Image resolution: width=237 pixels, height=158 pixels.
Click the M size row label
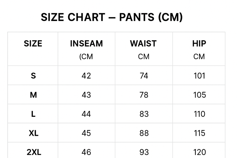coord(33,95)
